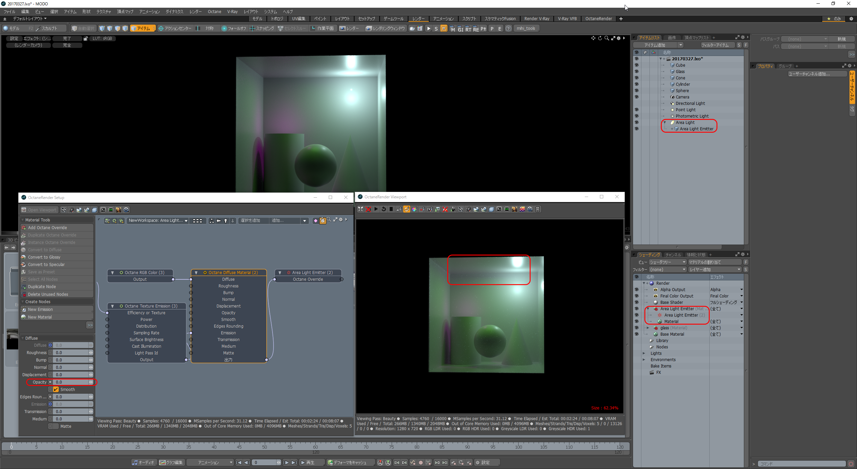Collapse the Area Light tree item
Screen dimensions: 857x469
pyautogui.click(x=665, y=123)
